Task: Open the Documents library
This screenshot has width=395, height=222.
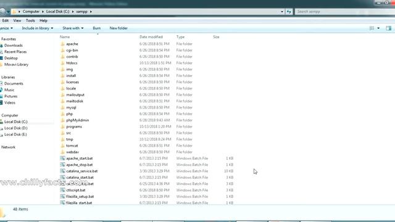Action: click(14, 84)
